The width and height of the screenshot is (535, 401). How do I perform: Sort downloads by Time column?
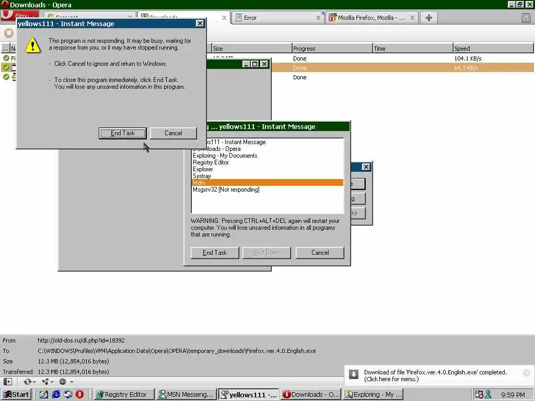[413, 49]
